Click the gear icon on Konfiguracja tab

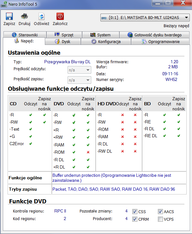click(x=94, y=41)
